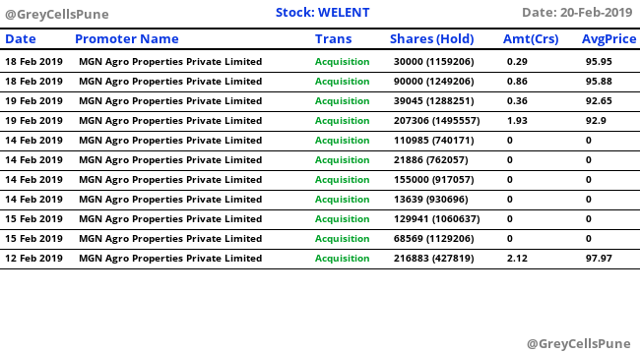This screenshot has width=640, height=354.
Task: Click average price 95.95
Action: [599, 62]
